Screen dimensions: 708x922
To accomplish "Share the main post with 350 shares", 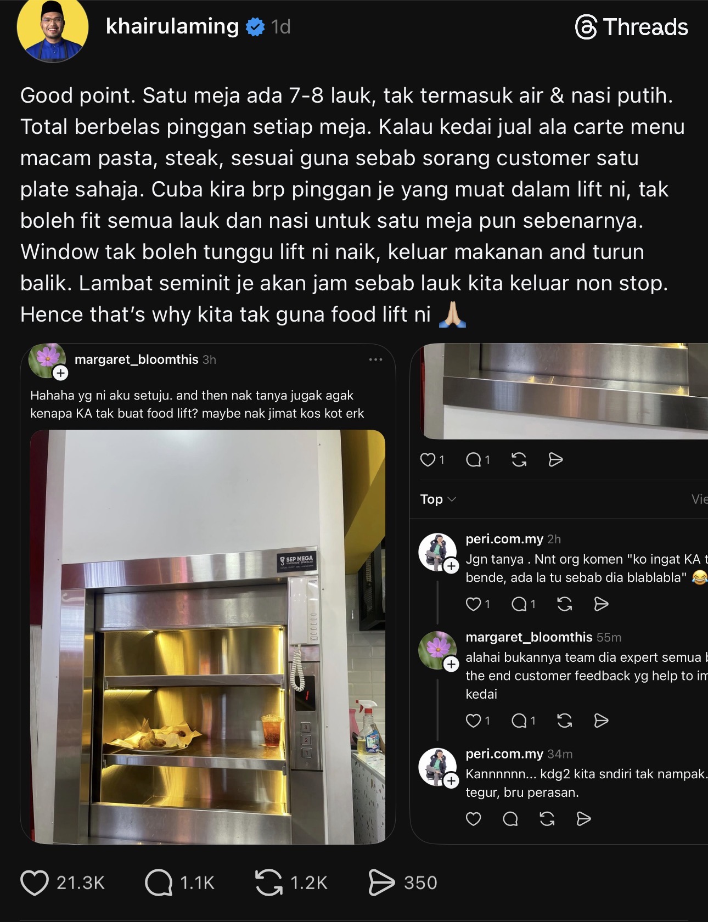I will point(381,882).
